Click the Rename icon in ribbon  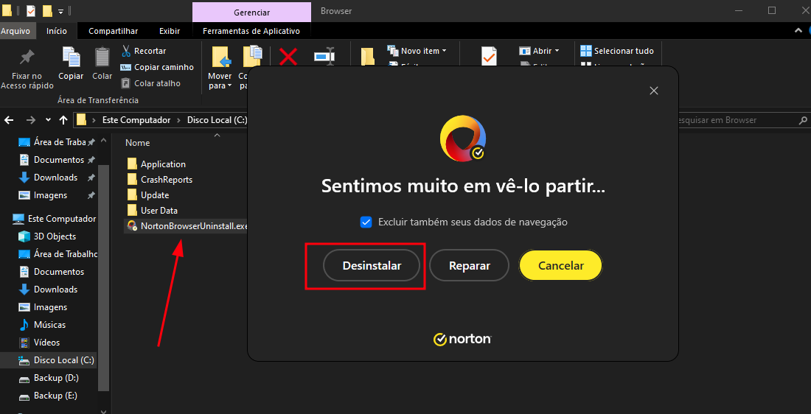pos(324,57)
